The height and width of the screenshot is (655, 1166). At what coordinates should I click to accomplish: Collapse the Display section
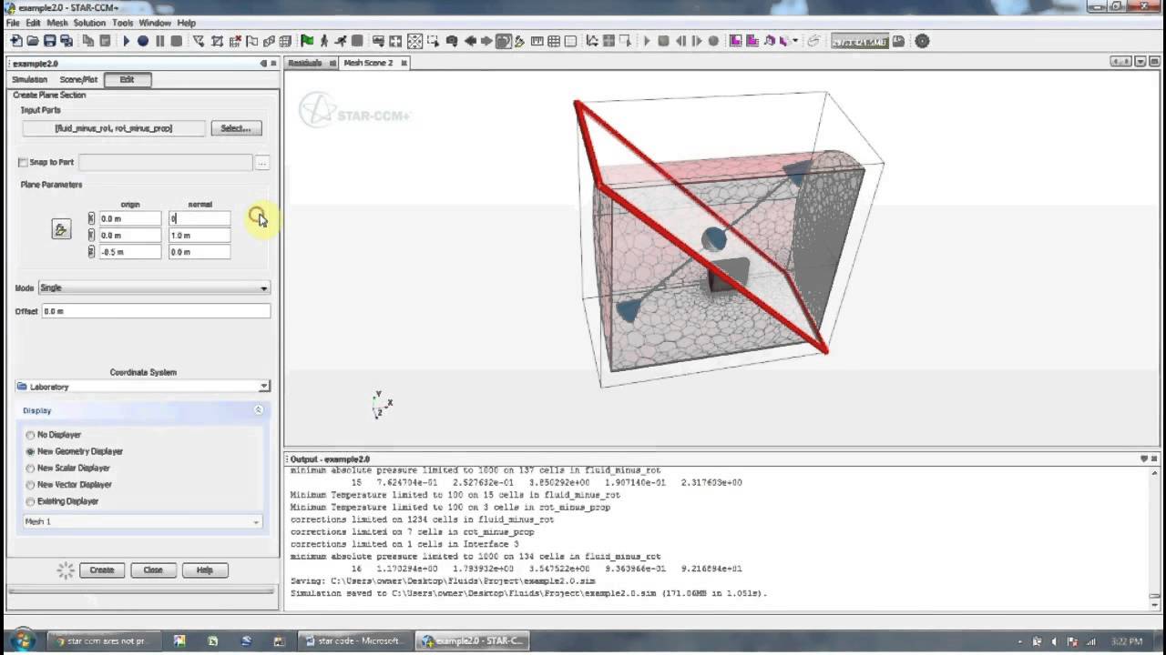click(x=258, y=410)
